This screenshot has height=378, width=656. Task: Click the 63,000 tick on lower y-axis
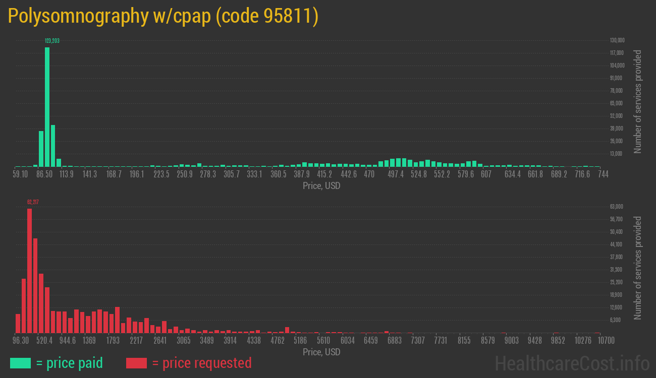click(x=616, y=207)
